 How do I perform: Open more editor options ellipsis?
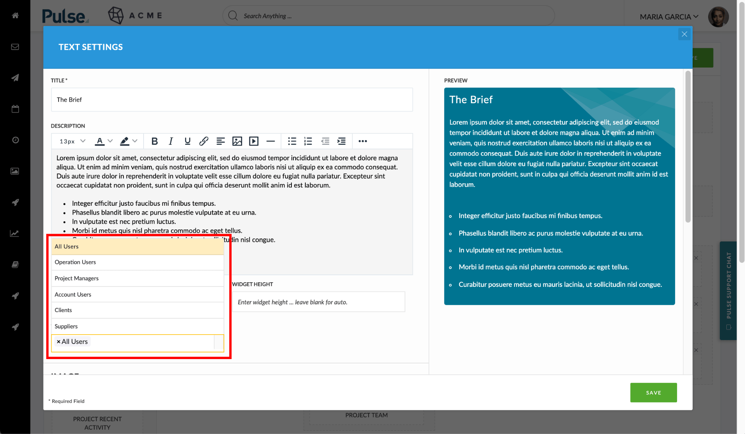tap(362, 141)
